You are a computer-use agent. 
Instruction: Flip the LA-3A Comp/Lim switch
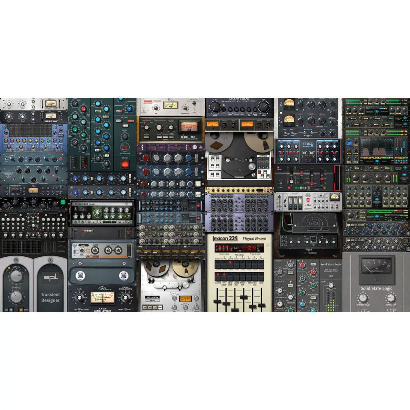point(125,310)
